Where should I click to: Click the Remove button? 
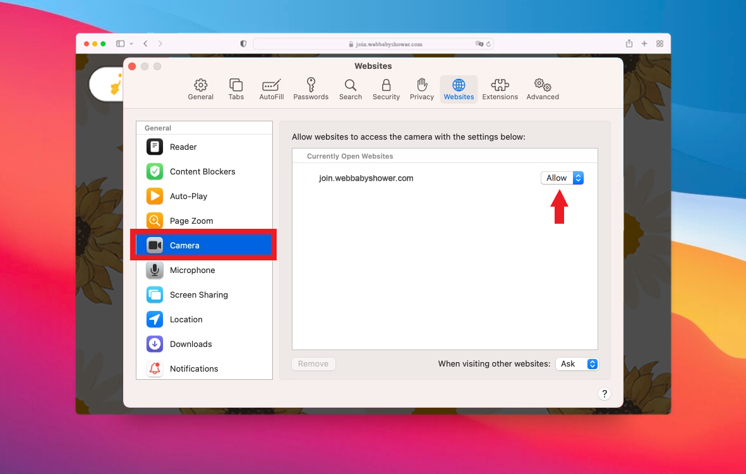pyautogui.click(x=313, y=363)
